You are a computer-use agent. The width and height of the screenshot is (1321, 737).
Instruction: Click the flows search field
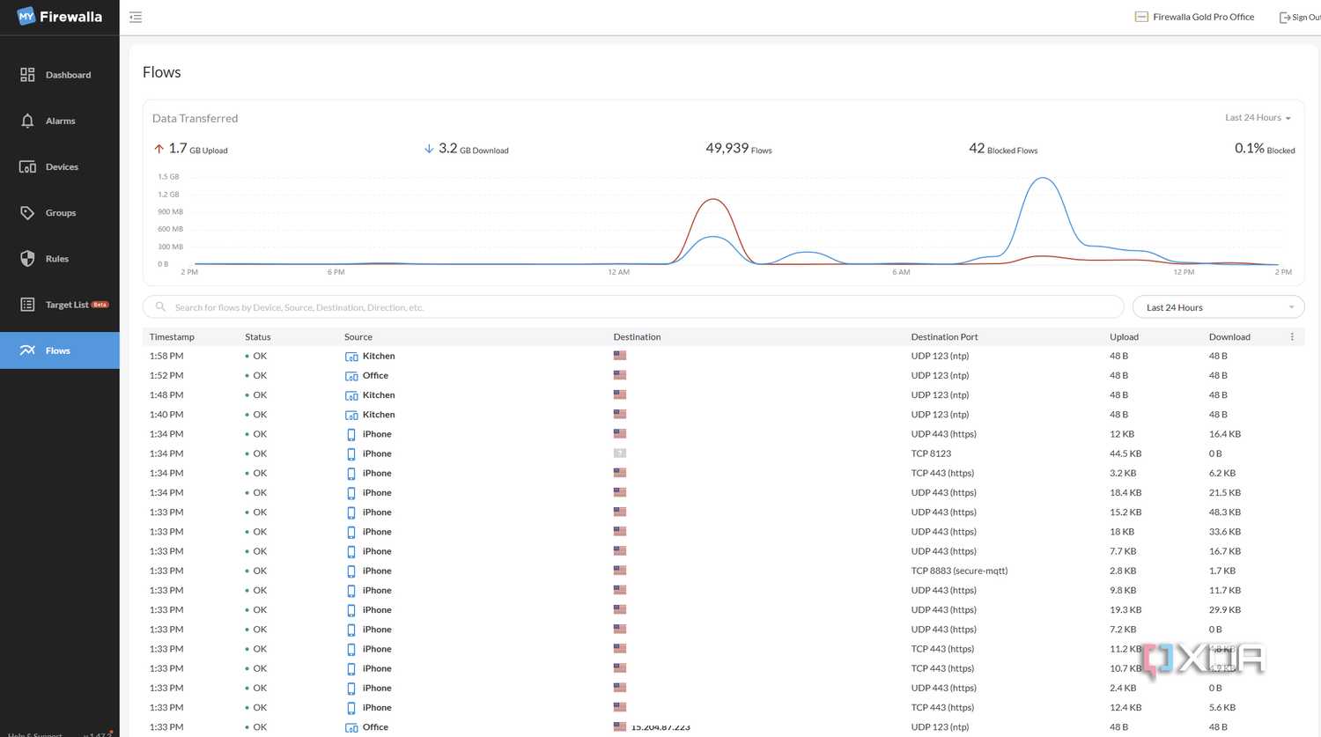point(633,307)
